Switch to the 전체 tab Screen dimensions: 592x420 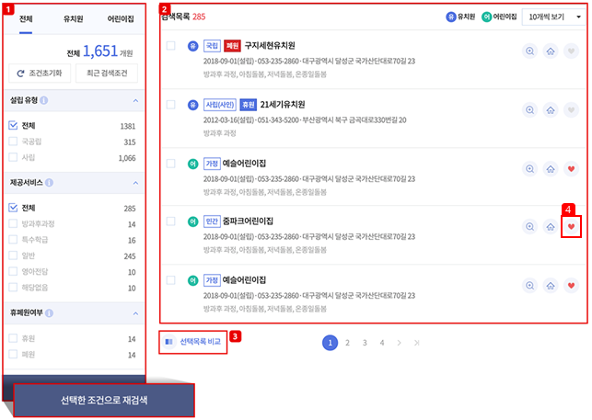(x=26, y=19)
